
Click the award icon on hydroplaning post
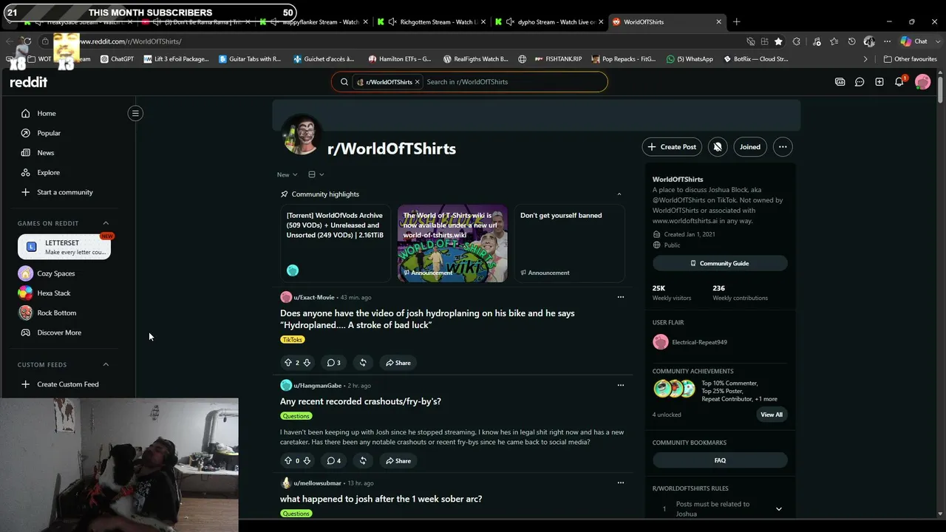point(363,363)
